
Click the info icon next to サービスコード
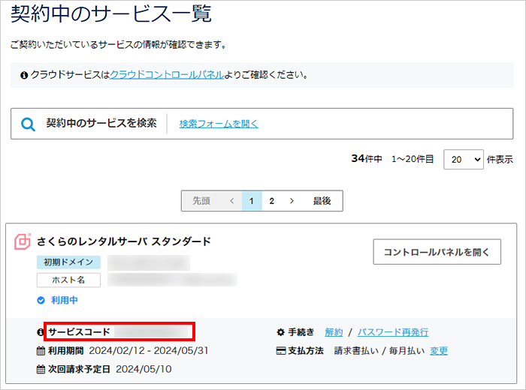point(41,332)
